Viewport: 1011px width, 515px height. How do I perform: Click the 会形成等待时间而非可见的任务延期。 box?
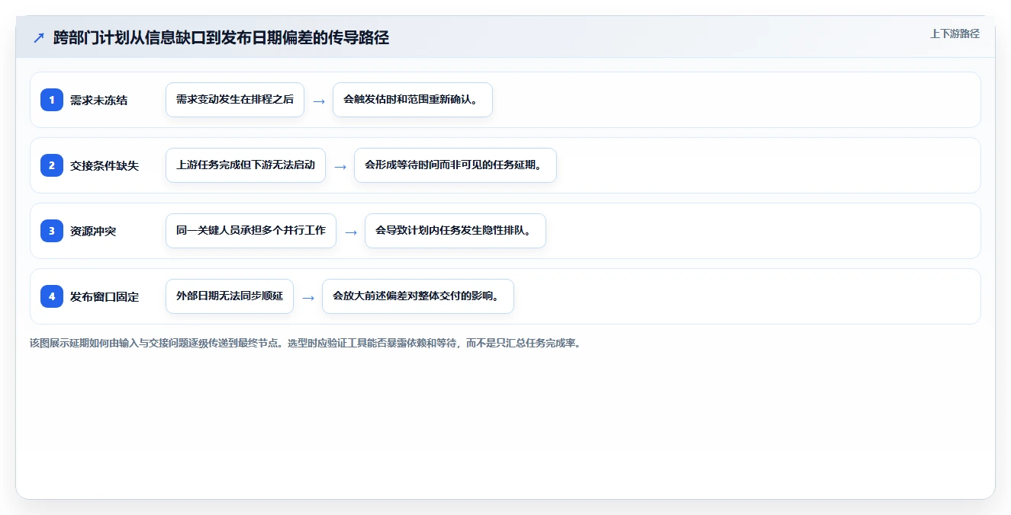(456, 165)
